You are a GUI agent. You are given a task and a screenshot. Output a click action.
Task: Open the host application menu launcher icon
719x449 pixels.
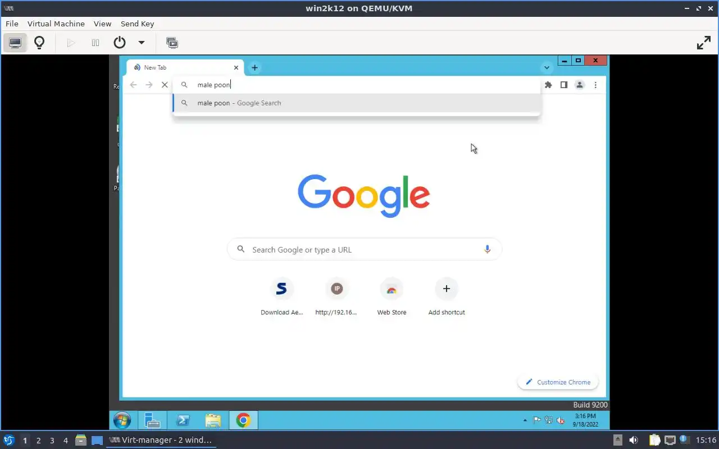click(x=9, y=440)
